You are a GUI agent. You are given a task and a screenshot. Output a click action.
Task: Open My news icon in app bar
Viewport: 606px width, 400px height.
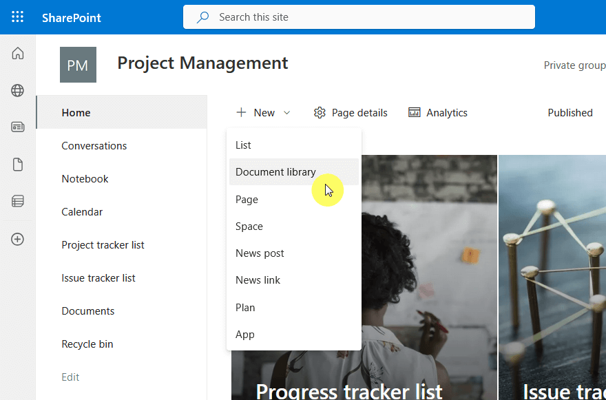[17, 127]
